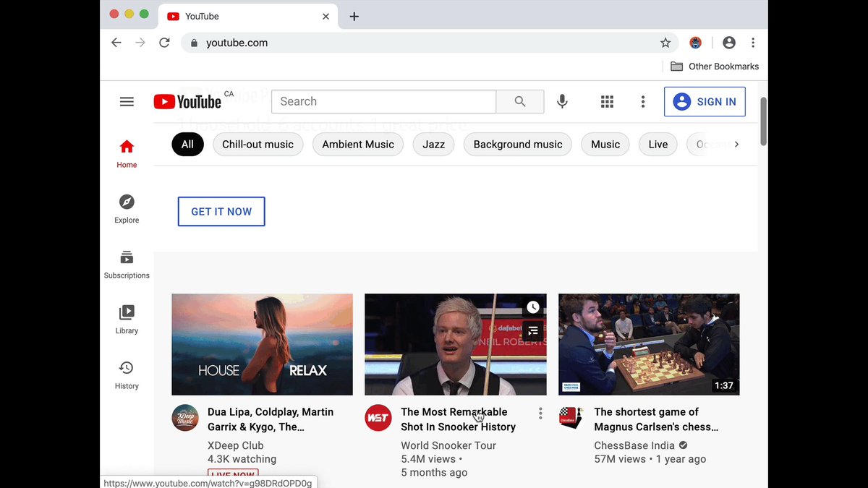The width and height of the screenshot is (868, 488).
Task: Open snooker video three-dot options
Action: tap(540, 414)
